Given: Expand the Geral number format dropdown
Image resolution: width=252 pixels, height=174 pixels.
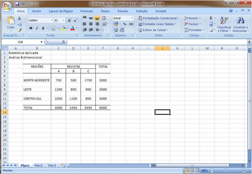Looking at the screenshot, I should 132,18.
